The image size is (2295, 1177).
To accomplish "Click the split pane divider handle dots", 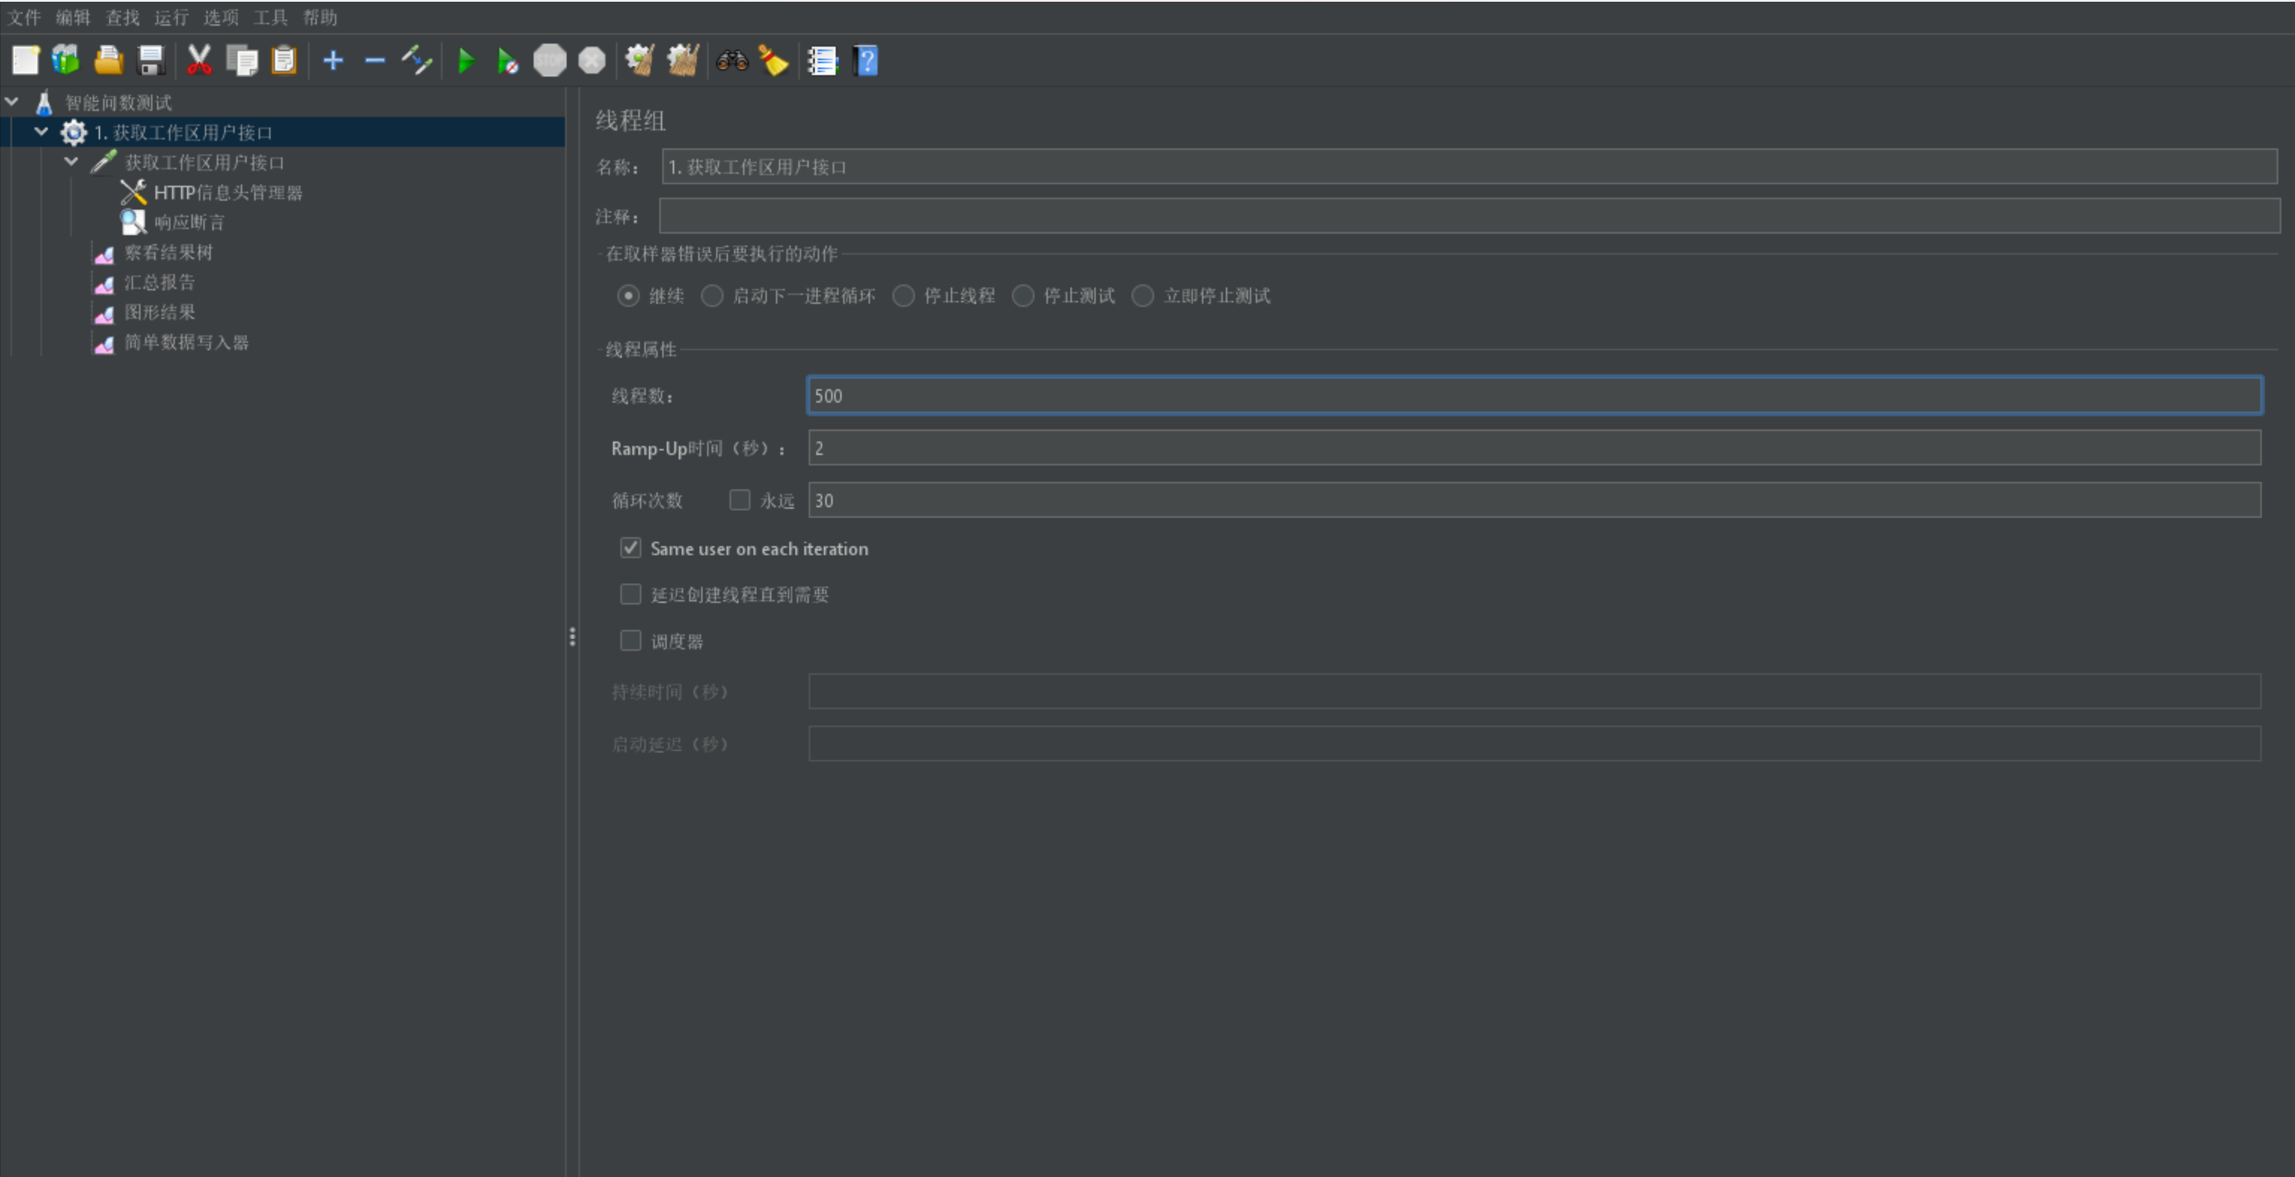I will 572,636.
